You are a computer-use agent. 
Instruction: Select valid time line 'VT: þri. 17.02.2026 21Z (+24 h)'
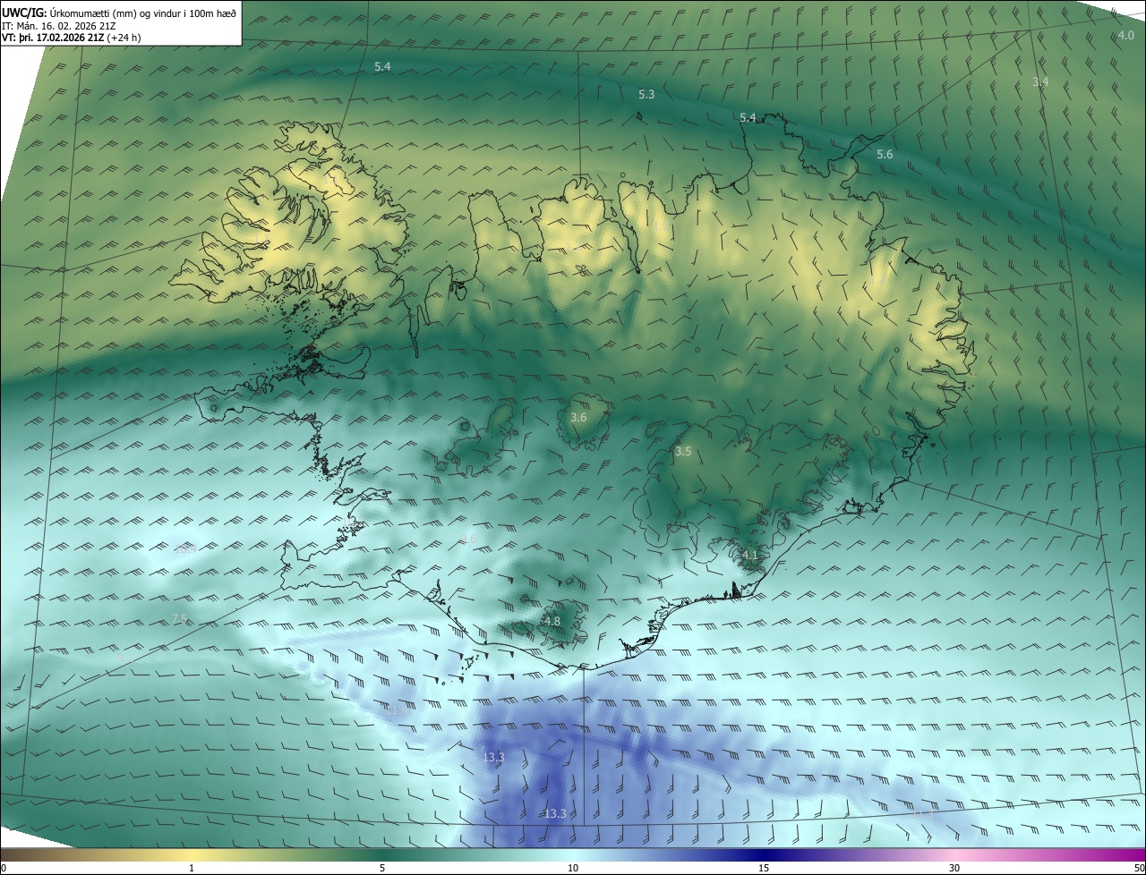point(72,38)
